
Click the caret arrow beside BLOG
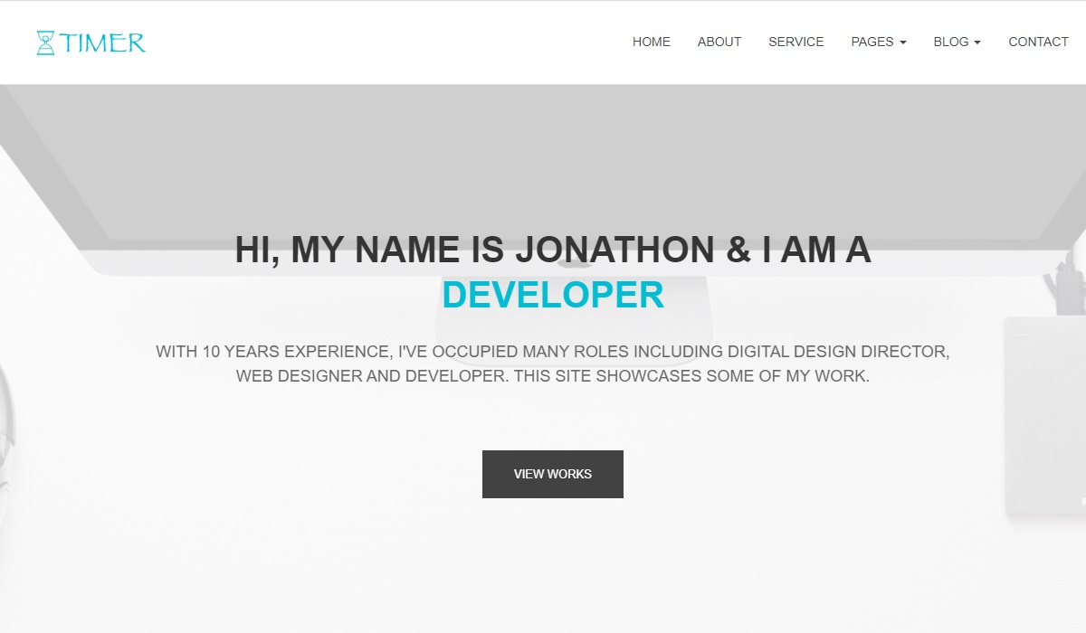click(x=977, y=43)
